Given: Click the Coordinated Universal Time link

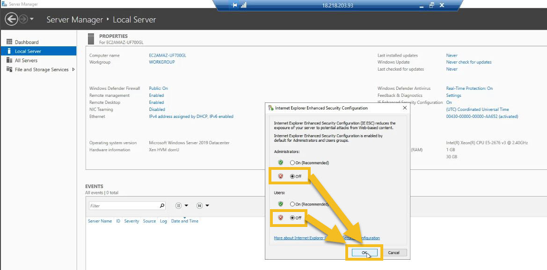Looking at the screenshot, I should coord(478,109).
